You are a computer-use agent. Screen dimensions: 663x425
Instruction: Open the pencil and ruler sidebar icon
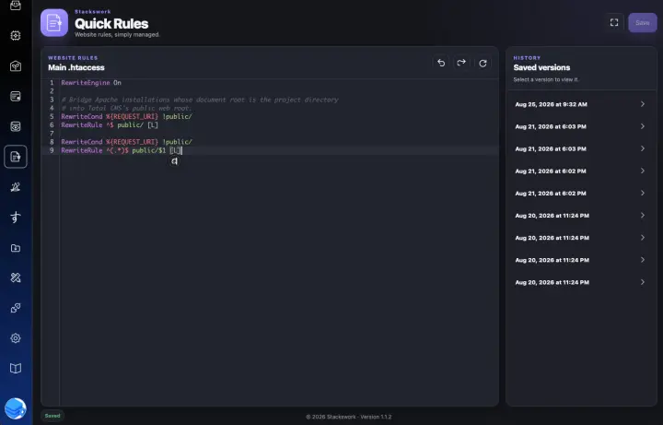(x=16, y=277)
